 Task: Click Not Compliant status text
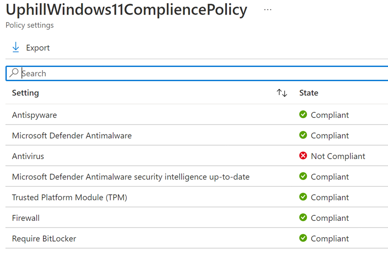pyautogui.click(x=338, y=156)
